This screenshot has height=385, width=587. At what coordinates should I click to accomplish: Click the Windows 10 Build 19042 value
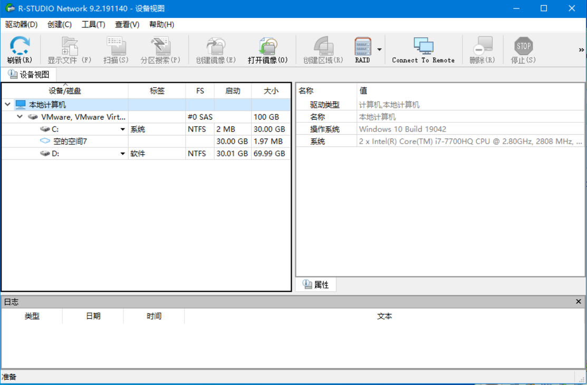[x=402, y=130]
